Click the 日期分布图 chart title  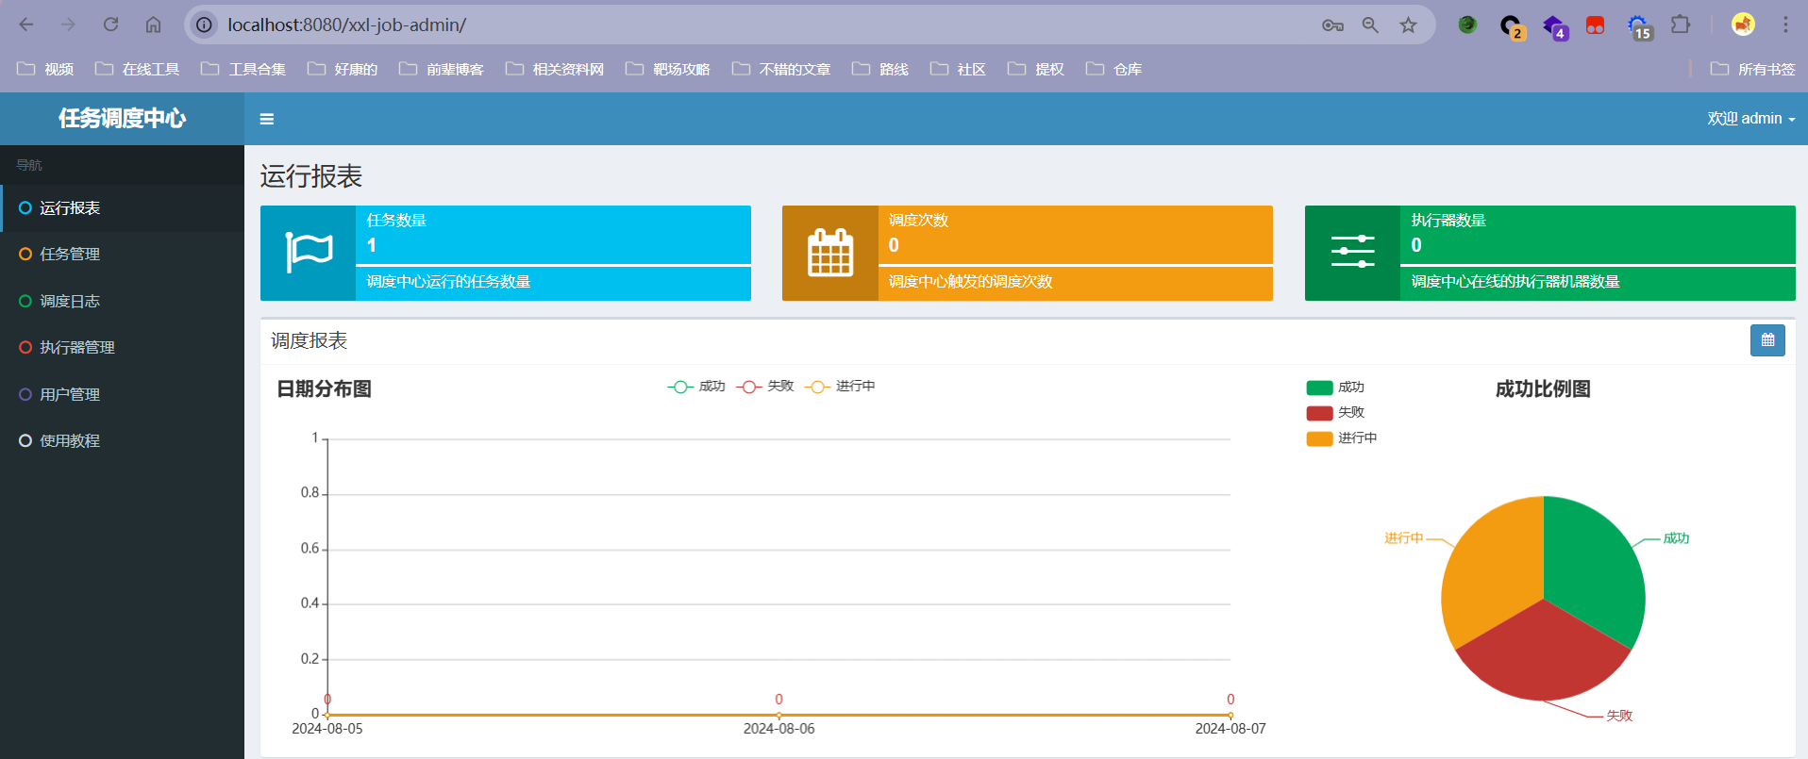pos(324,389)
